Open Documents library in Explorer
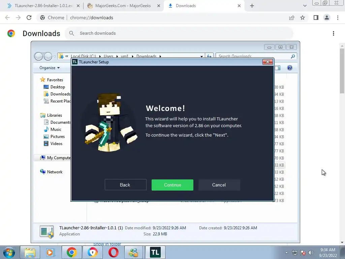The width and height of the screenshot is (345, 259). pos(57,122)
